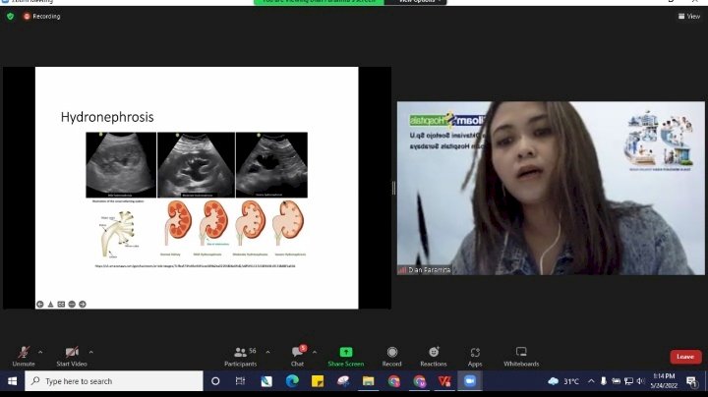Go to previous slide arrow
The width and height of the screenshot is (708, 397).
[39, 304]
